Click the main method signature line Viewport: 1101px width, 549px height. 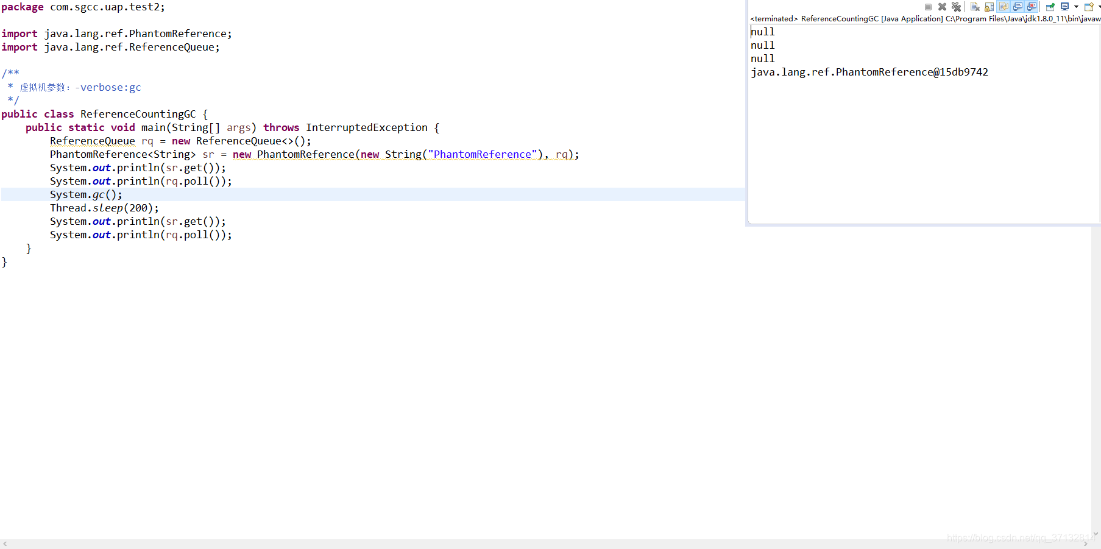pyautogui.click(x=232, y=127)
